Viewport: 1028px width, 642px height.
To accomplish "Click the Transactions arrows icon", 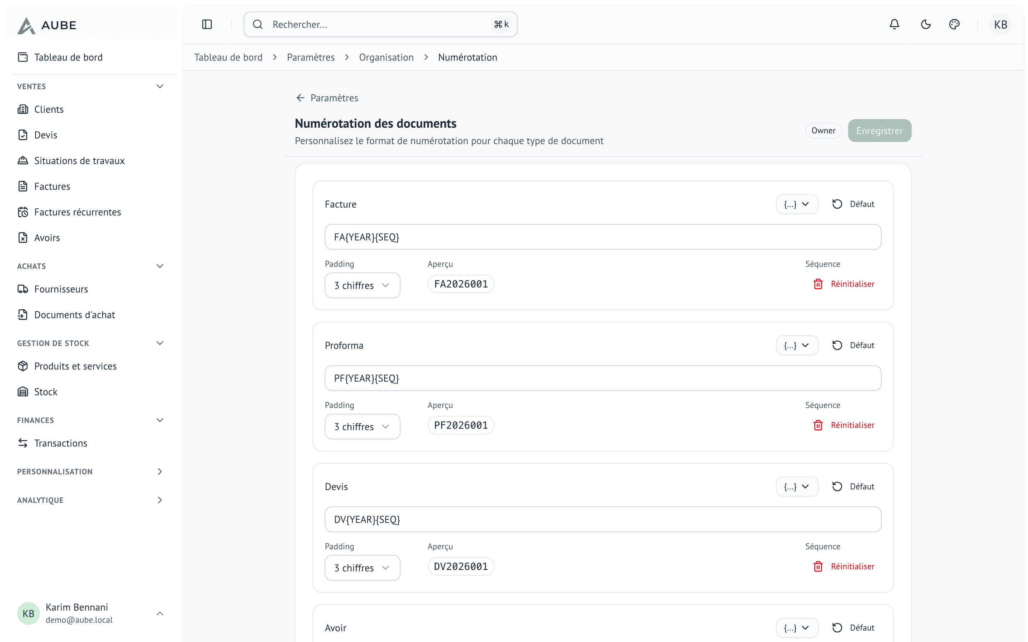I will tap(23, 443).
